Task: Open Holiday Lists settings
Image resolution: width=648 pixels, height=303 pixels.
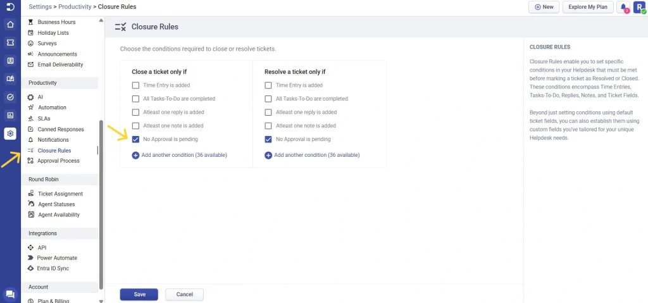Action: pyautogui.click(x=53, y=33)
